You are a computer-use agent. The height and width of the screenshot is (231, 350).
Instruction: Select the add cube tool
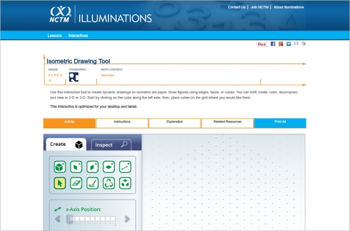(60, 167)
